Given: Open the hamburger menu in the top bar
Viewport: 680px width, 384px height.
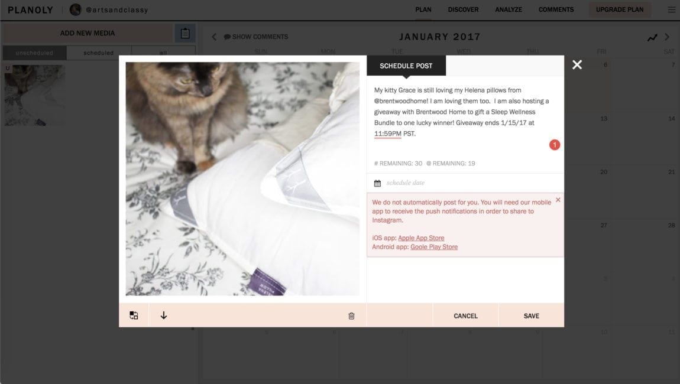Looking at the screenshot, I should point(671,9).
